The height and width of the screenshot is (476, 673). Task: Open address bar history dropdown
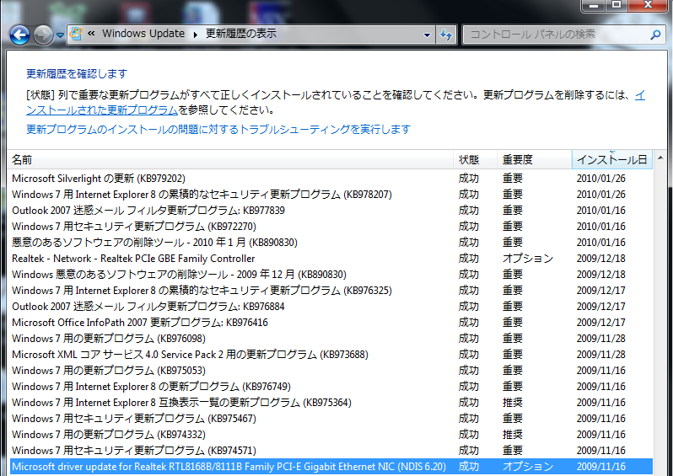pyautogui.click(x=427, y=35)
